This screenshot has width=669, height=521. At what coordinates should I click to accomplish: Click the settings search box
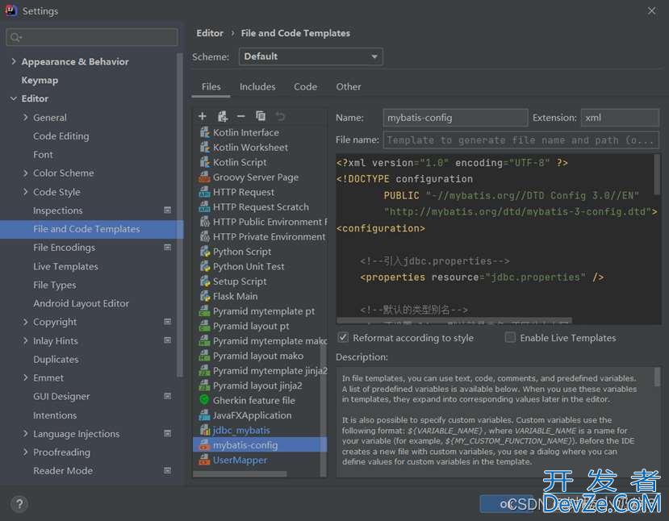pyautogui.click(x=92, y=37)
